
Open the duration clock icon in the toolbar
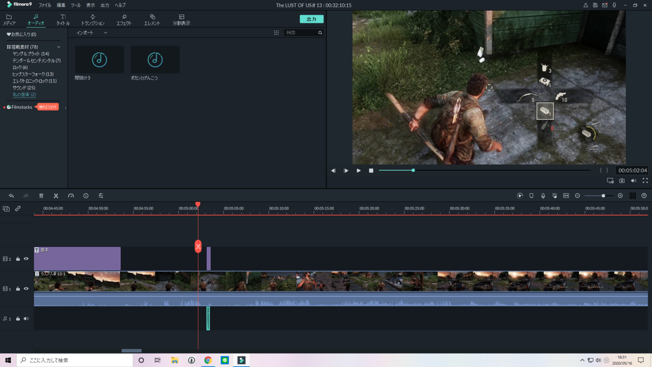(86, 196)
